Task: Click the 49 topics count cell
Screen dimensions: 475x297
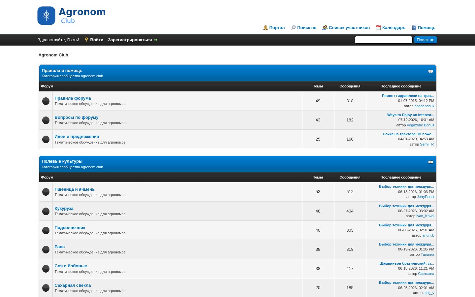Action: [x=318, y=101]
